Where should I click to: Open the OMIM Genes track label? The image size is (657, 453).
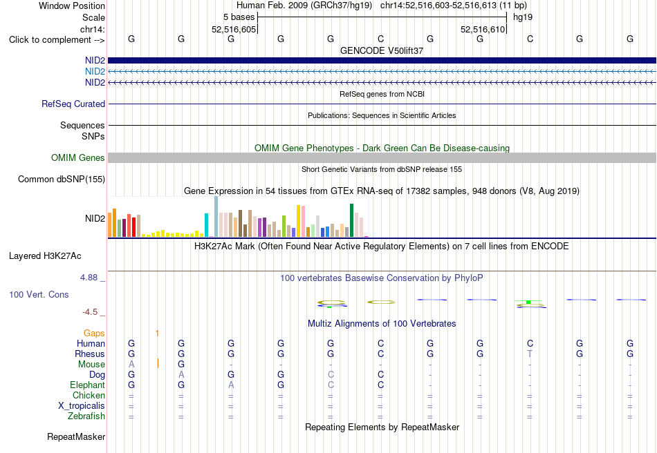click(x=77, y=157)
